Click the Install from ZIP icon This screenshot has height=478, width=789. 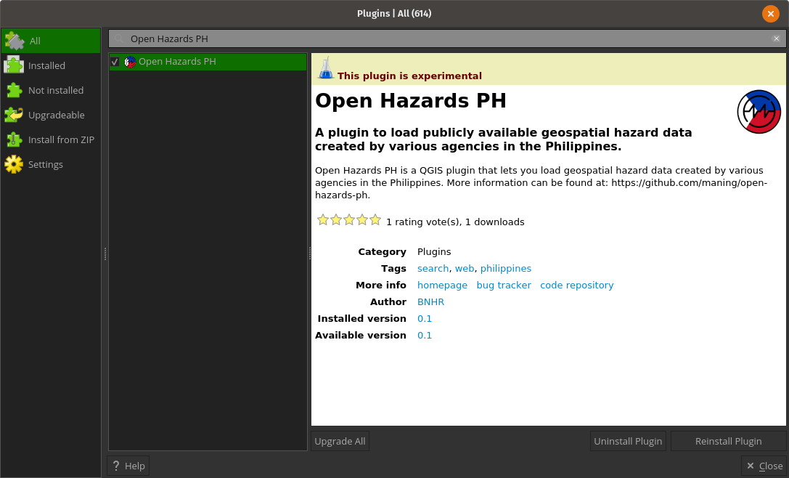click(14, 139)
